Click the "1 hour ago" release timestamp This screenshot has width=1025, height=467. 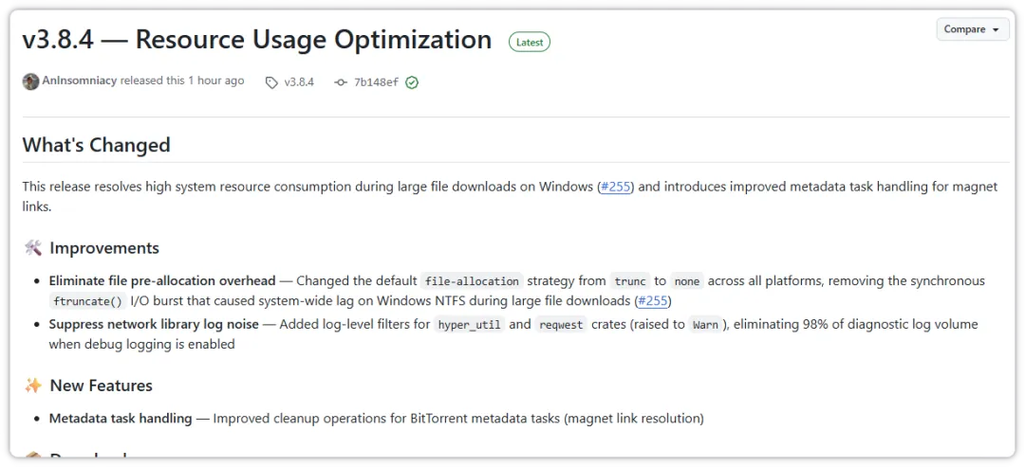pos(215,81)
